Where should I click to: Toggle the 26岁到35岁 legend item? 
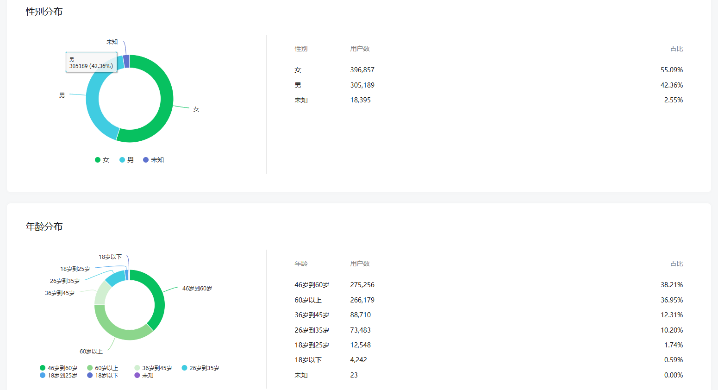coord(200,368)
